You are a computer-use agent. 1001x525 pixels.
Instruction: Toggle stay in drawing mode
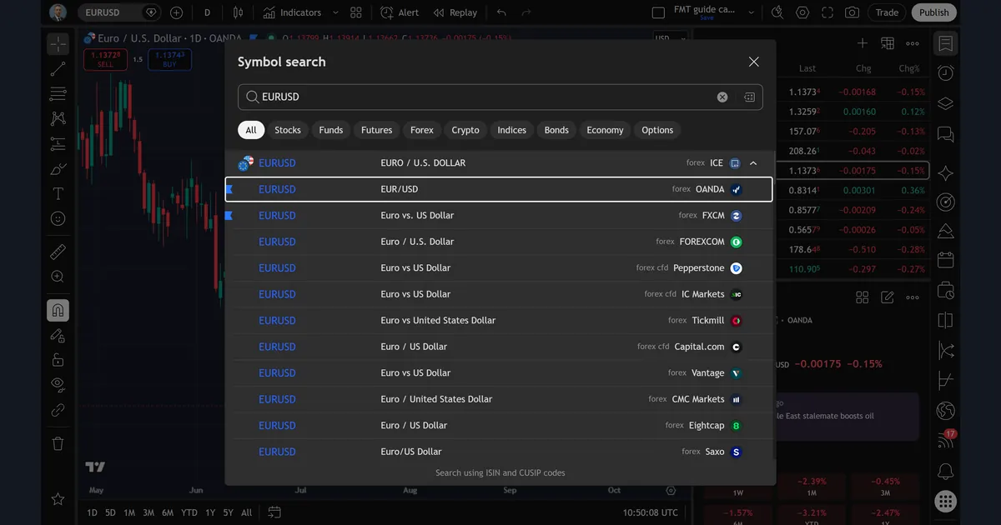(58, 335)
